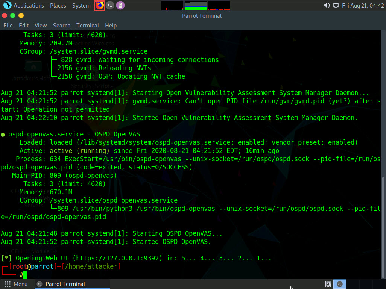The width and height of the screenshot is (386, 289).
Task: Click the Parrot Terminal window title
Action: click(x=202, y=16)
